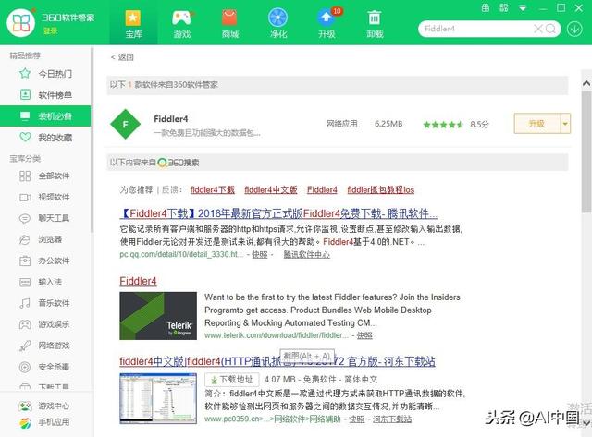This screenshot has height=437, width=592.
Task: Go back with 返回 link
Action: pyautogui.click(x=122, y=57)
